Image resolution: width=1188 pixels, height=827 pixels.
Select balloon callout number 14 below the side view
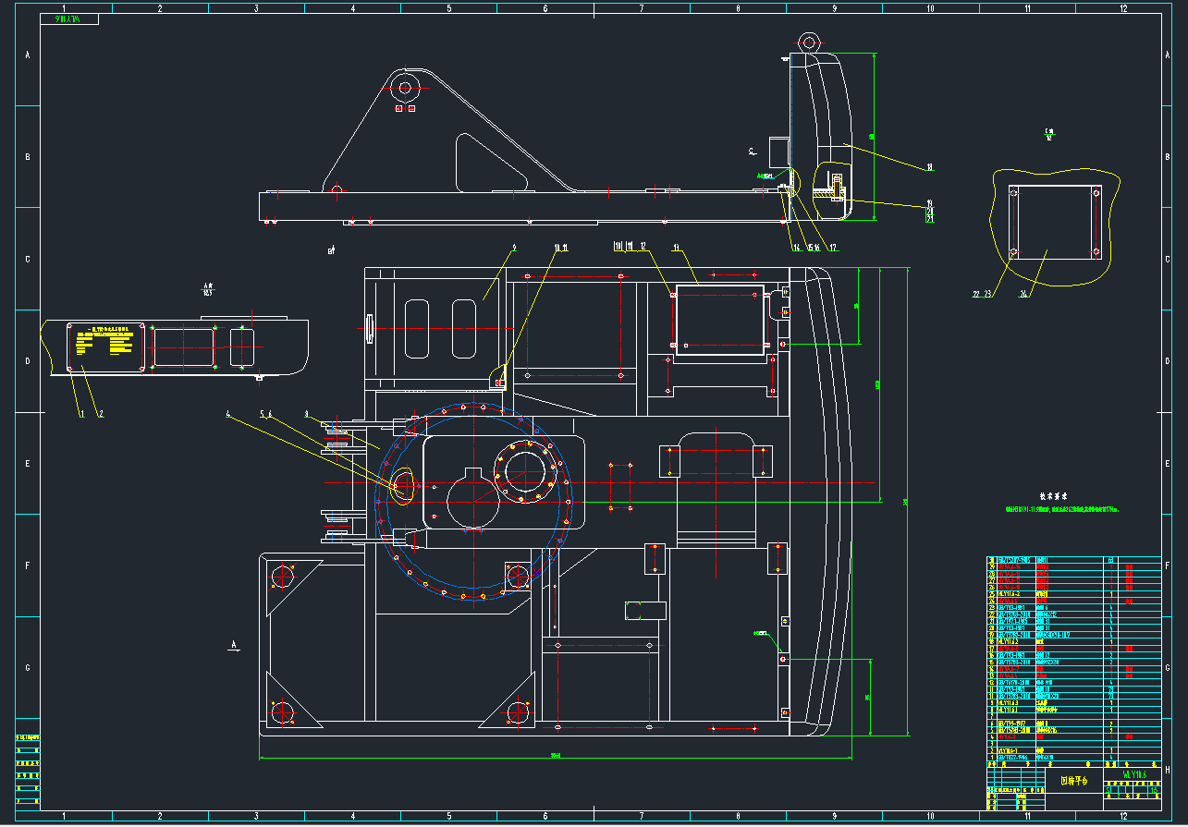point(795,248)
